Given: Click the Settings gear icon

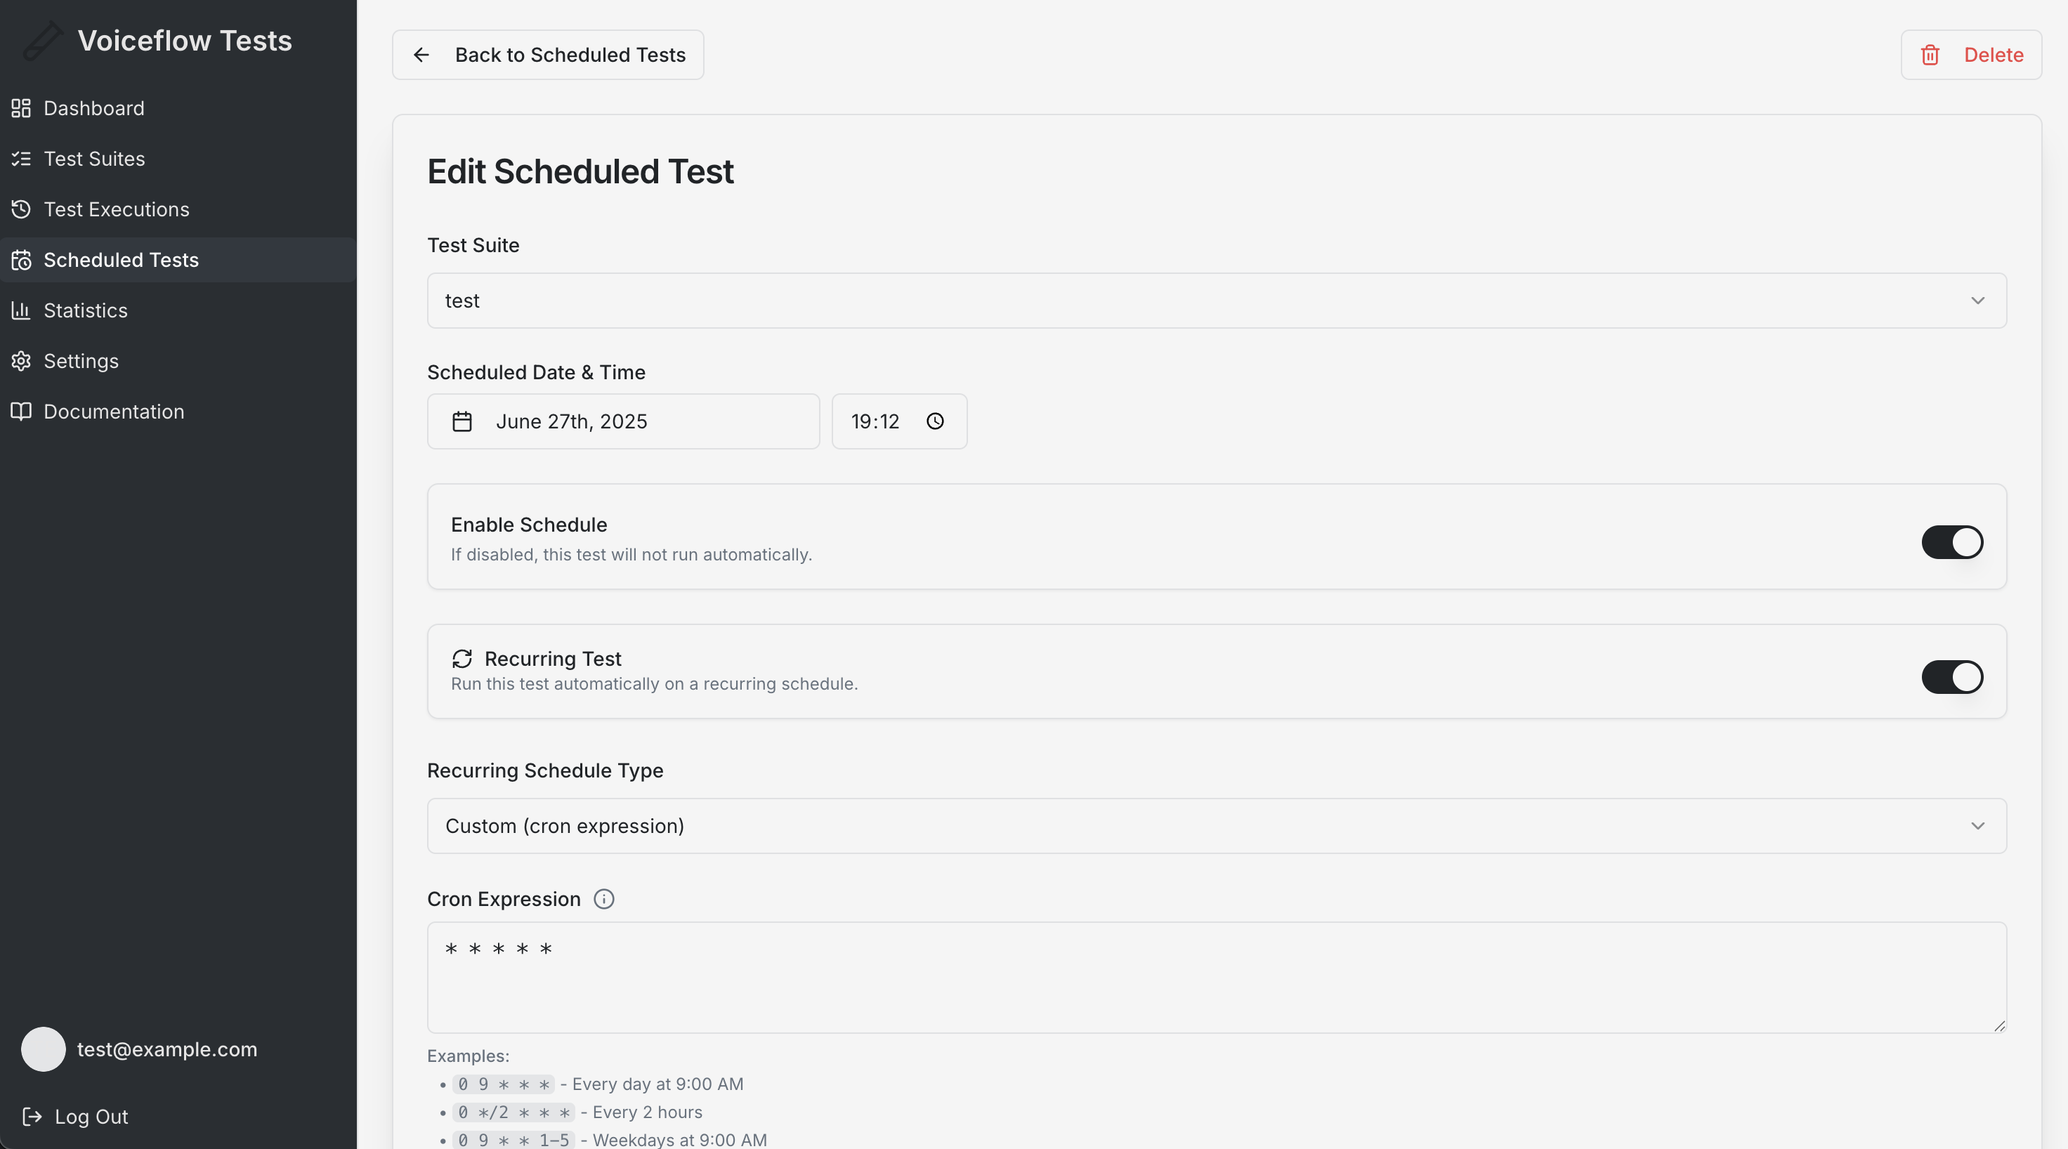Looking at the screenshot, I should [x=21, y=361].
